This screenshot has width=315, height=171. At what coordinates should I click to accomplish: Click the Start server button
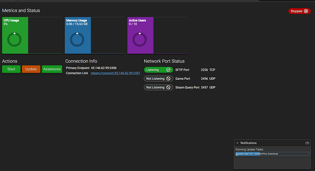click(x=11, y=69)
